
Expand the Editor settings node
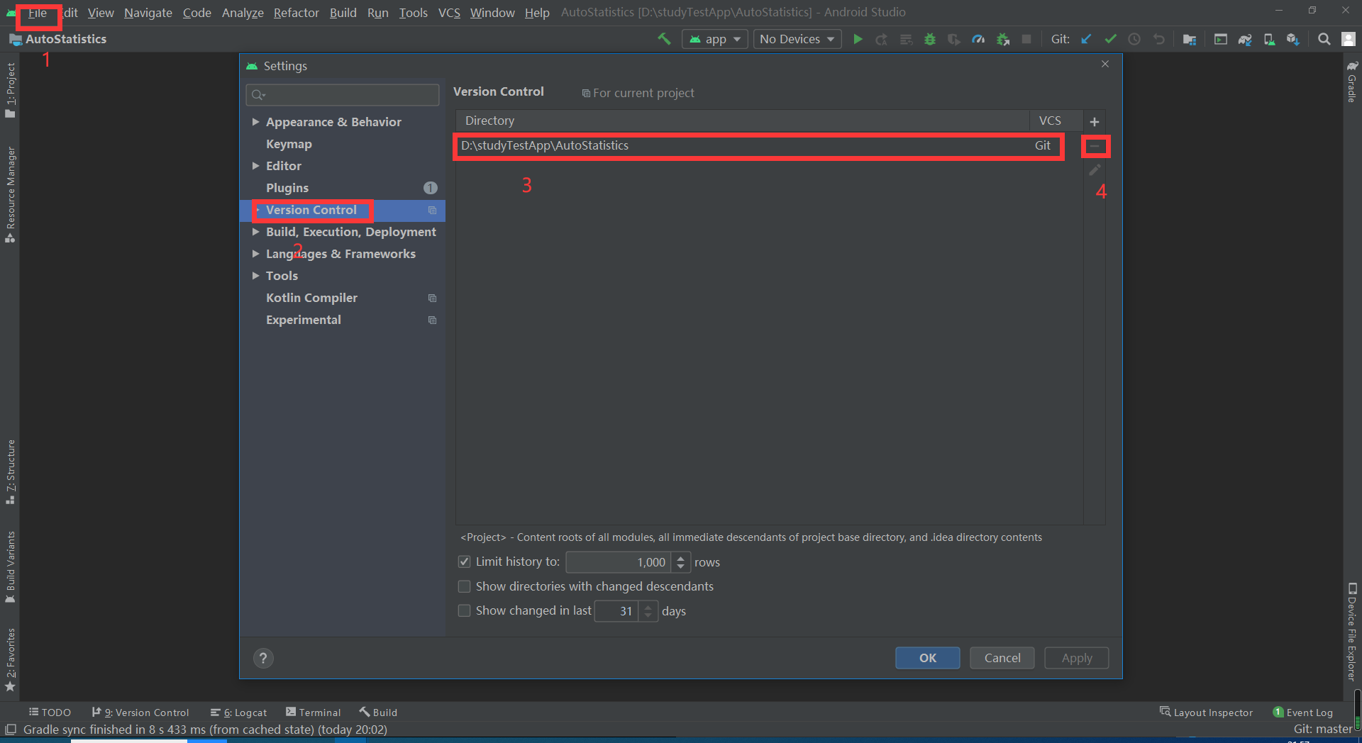tap(255, 166)
